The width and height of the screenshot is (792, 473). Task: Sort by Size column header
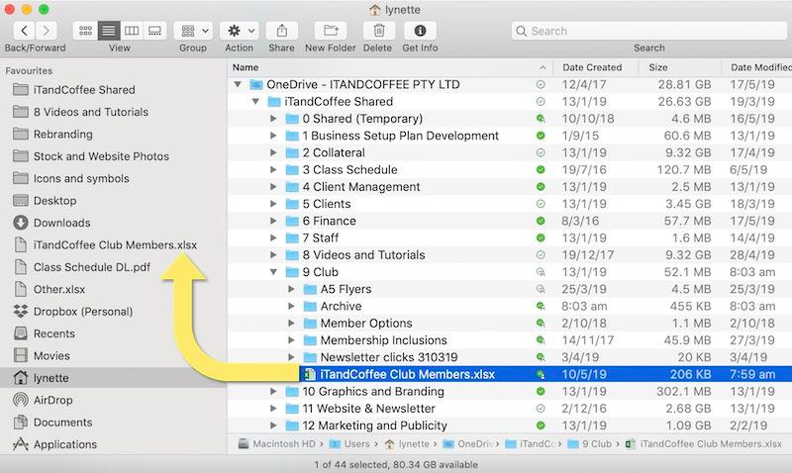point(658,67)
